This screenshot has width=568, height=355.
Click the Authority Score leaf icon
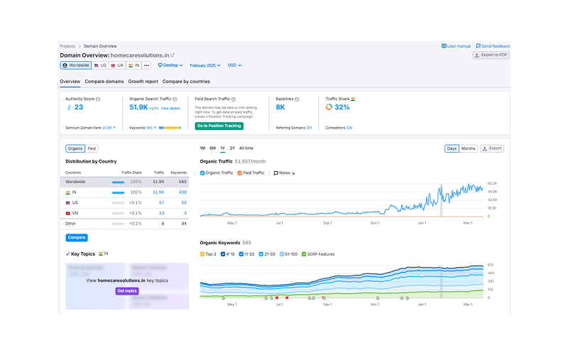pyautogui.click(x=68, y=107)
